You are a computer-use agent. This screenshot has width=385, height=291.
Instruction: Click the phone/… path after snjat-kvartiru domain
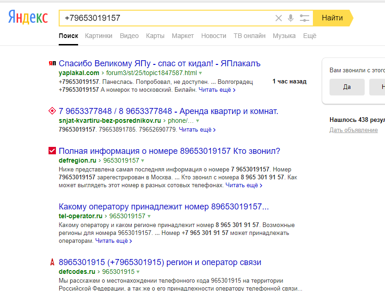(181, 120)
